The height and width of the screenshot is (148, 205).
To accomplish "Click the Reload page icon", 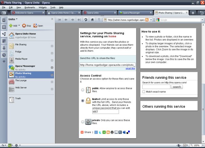I will pyautogui.click(x=86, y=20).
